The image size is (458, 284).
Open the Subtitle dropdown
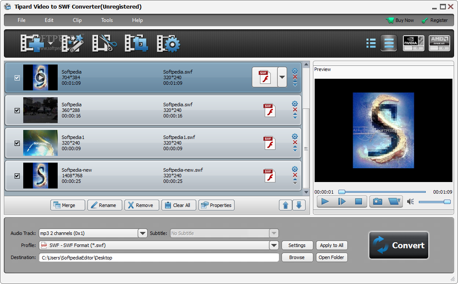pos(274,233)
